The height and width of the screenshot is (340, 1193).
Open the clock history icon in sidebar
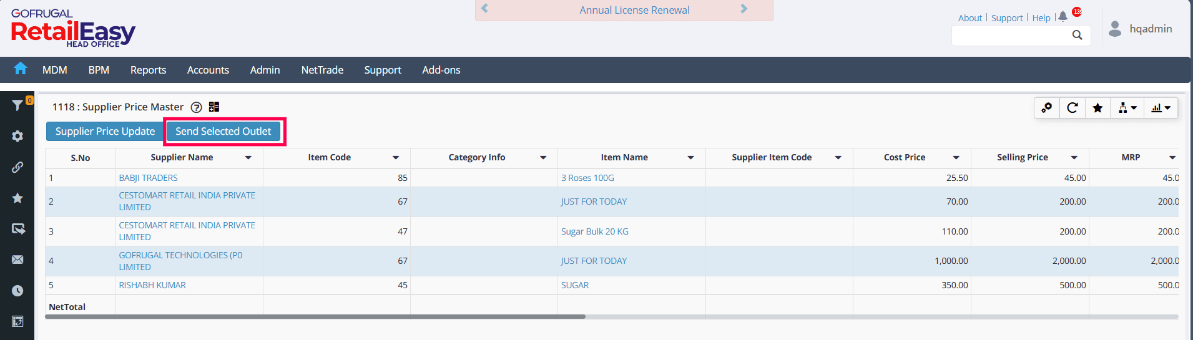click(x=17, y=291)
